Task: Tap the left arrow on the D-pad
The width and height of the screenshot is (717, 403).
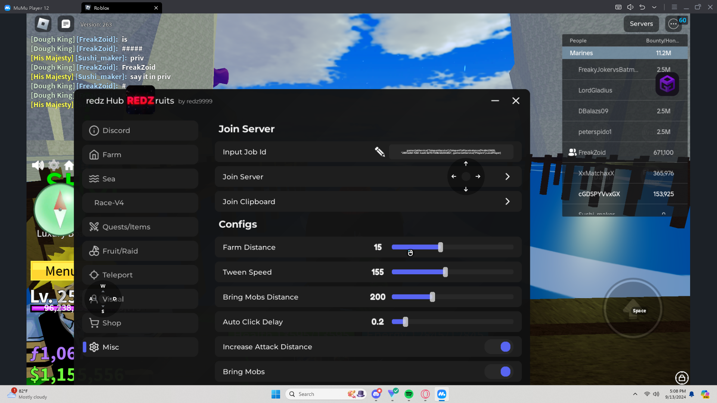Action: pos(454,176)
